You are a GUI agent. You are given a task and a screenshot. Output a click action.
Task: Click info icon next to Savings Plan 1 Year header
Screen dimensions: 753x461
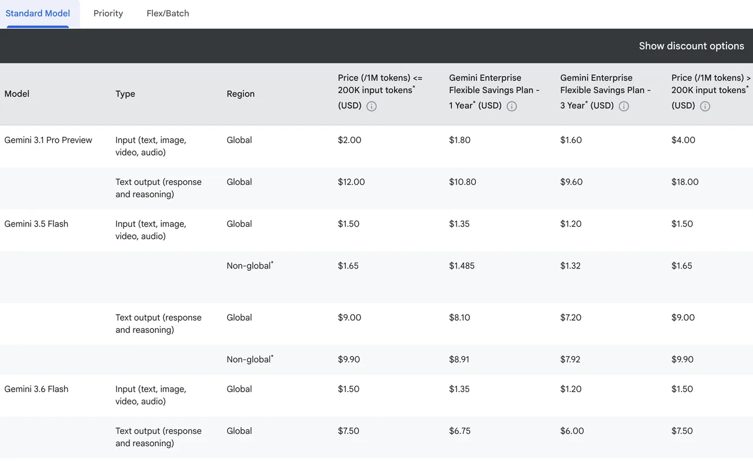512,106
